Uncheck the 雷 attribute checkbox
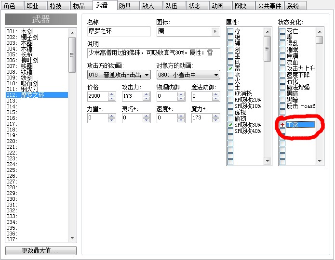The width and height of the screenshot is (335, 260). 230,68
